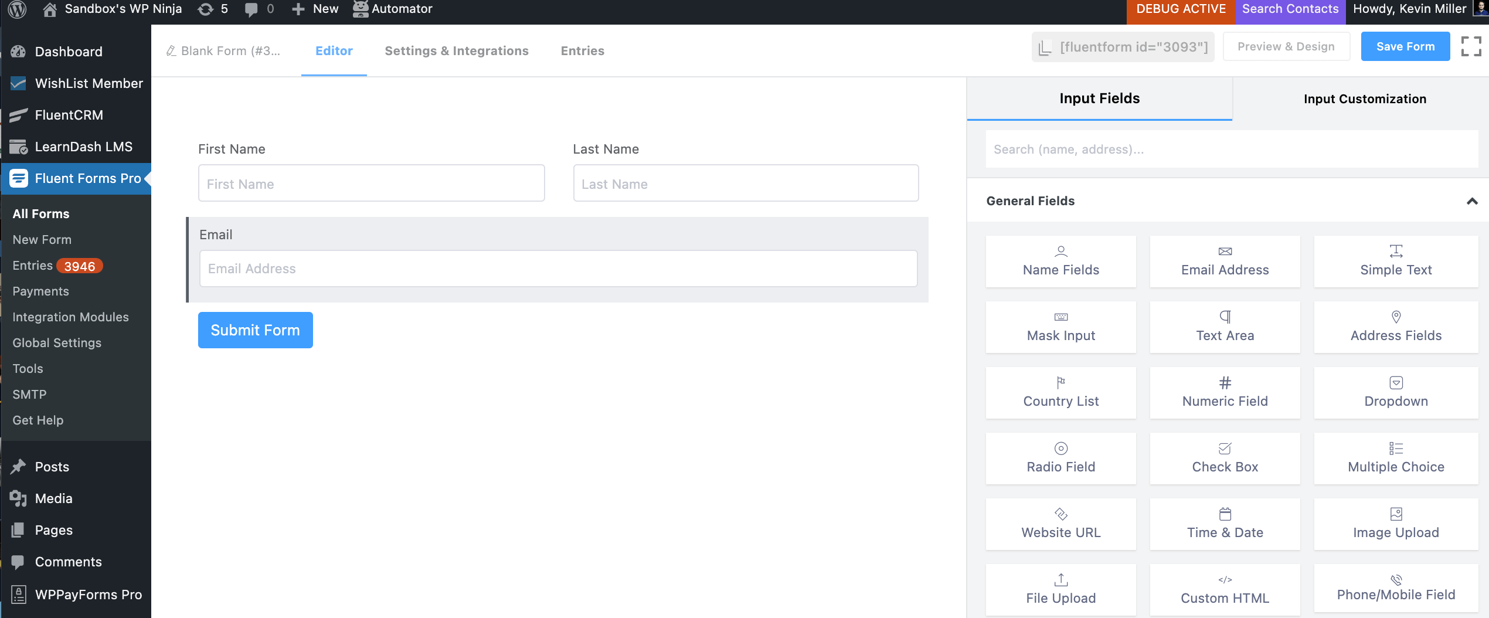Switch to the Input Customization tab
The width and height of the screenshot is (1489, 618).
1365,99
